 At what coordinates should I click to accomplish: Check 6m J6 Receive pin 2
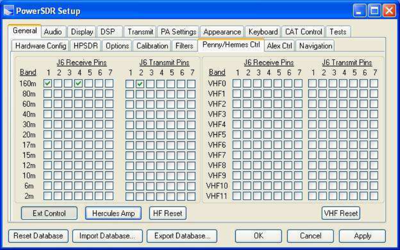(x=58, y=186)
